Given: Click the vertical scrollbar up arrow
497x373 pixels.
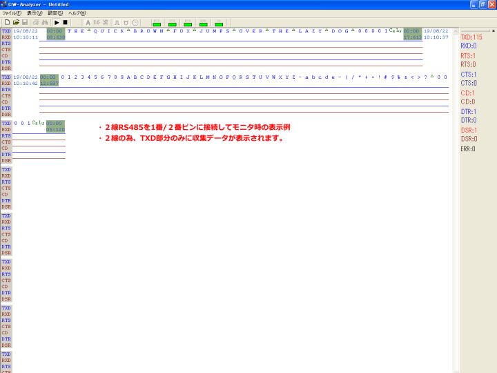Looking at the screenshot, I should click(456, 31).
